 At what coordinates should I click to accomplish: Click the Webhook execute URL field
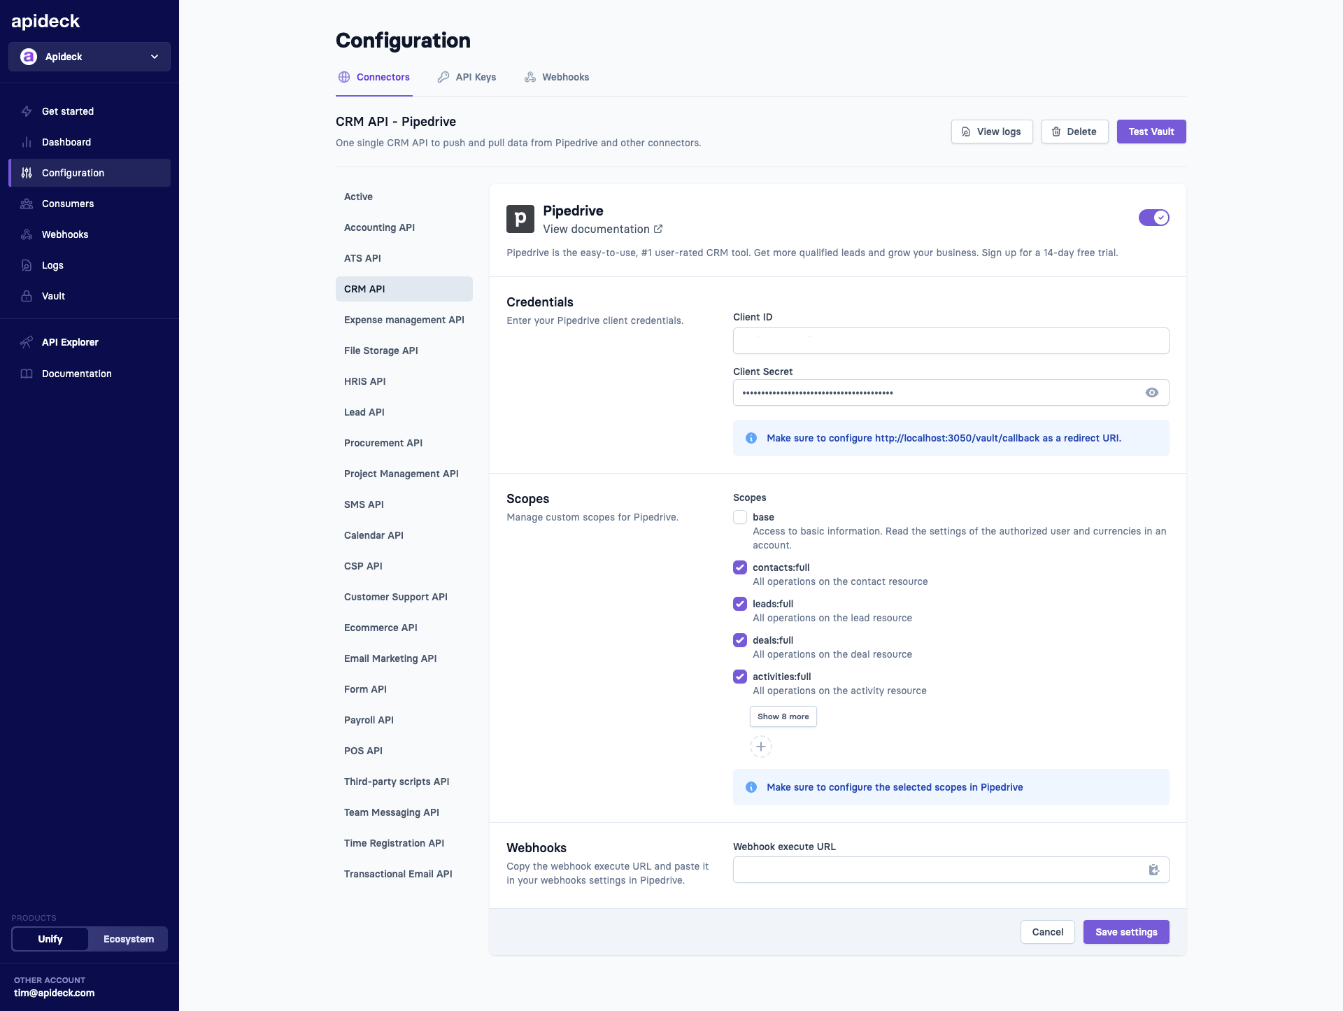tap(951, 870)
